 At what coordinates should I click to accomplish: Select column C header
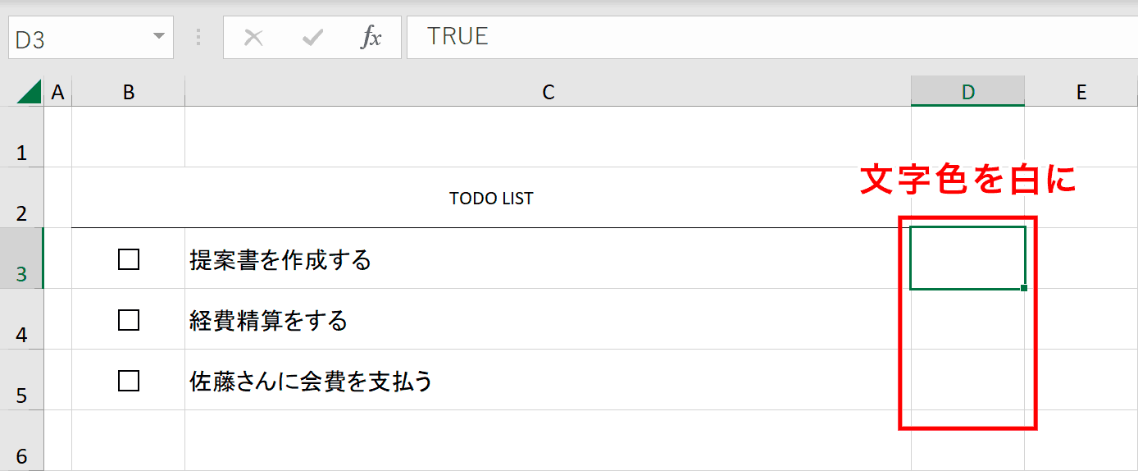point(549,92)
